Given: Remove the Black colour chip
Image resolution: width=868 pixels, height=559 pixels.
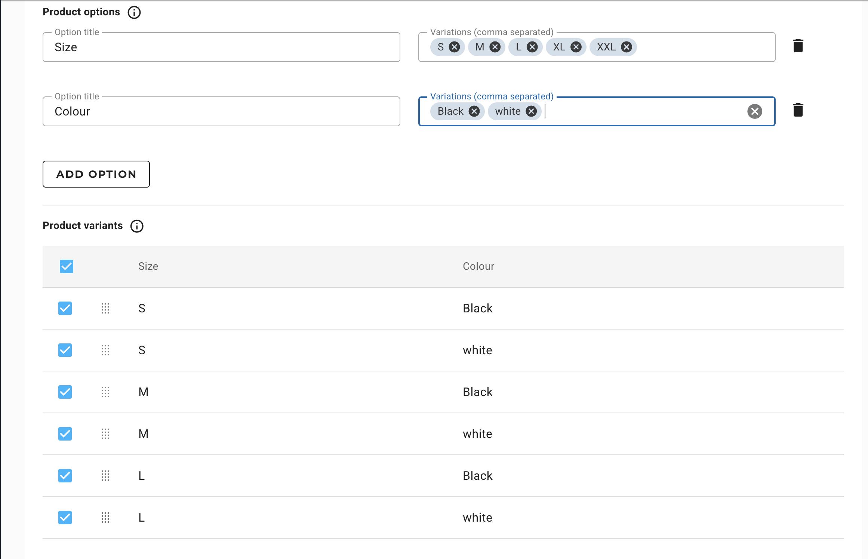Looking at the screenshot, I should pos(474,111).
